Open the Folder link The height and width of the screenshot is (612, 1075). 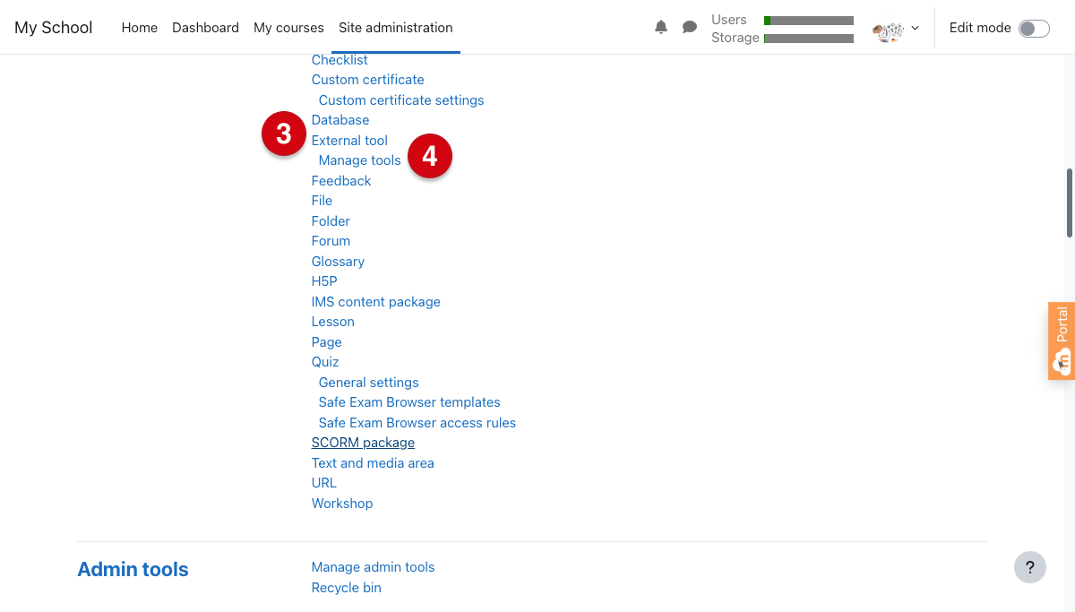331,221
